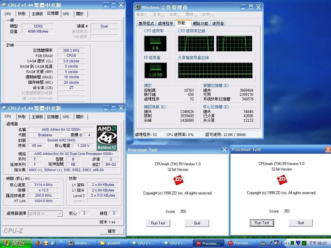Click the lower CPU-Z title bar icon
331x248 pixels.
click(4, 108)
